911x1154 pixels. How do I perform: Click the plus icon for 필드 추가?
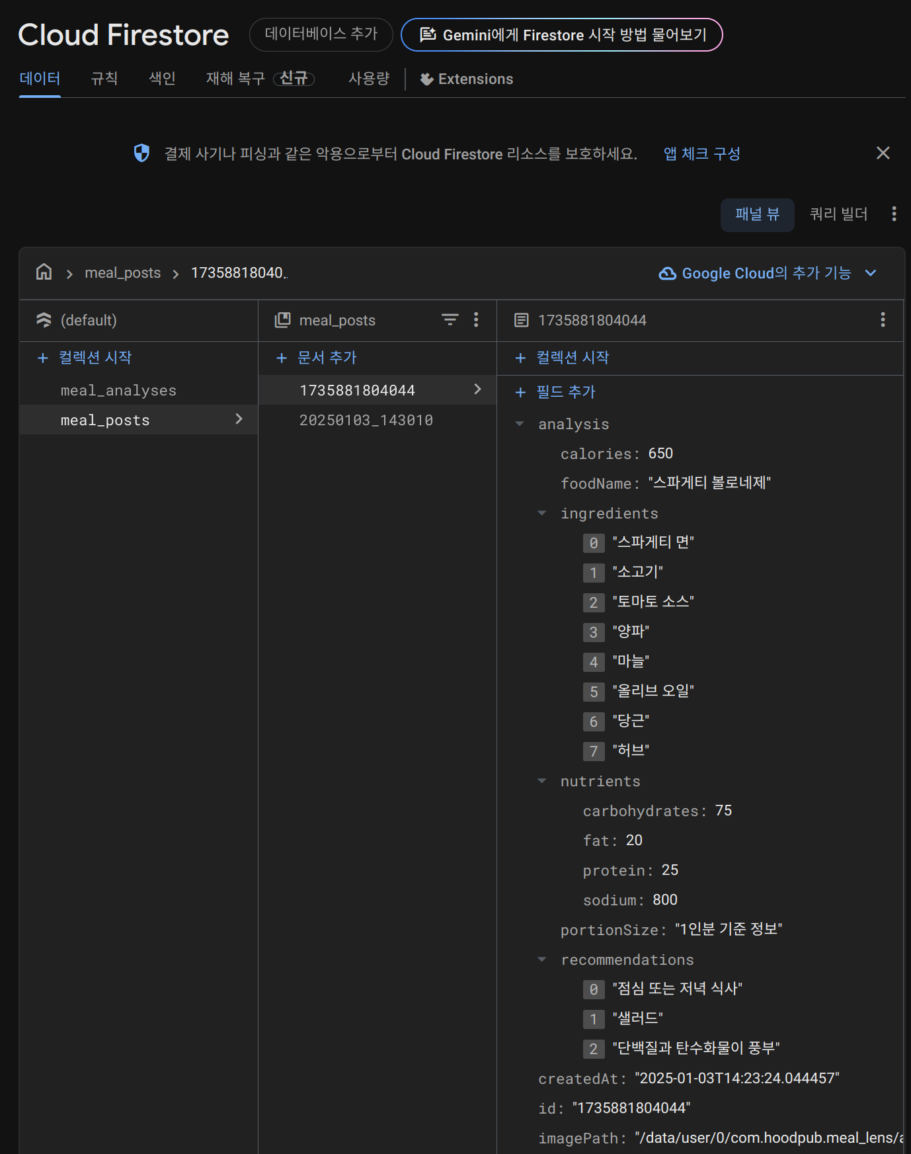[x=520, y=392]
